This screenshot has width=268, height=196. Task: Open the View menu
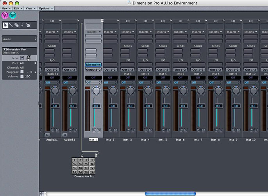30,8
